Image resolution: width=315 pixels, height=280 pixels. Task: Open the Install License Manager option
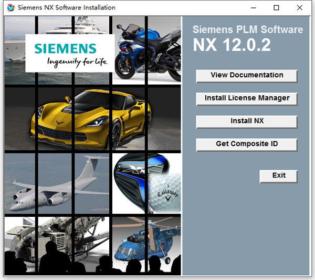[247, 98]
